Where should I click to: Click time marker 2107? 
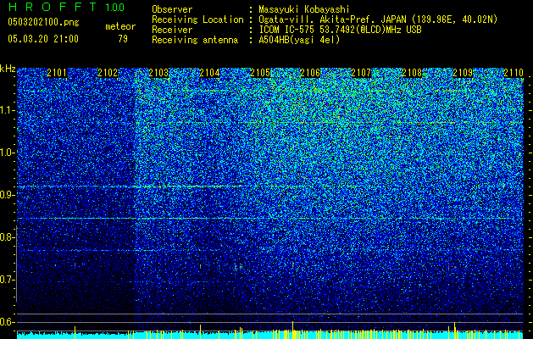(x=361, y=72)
